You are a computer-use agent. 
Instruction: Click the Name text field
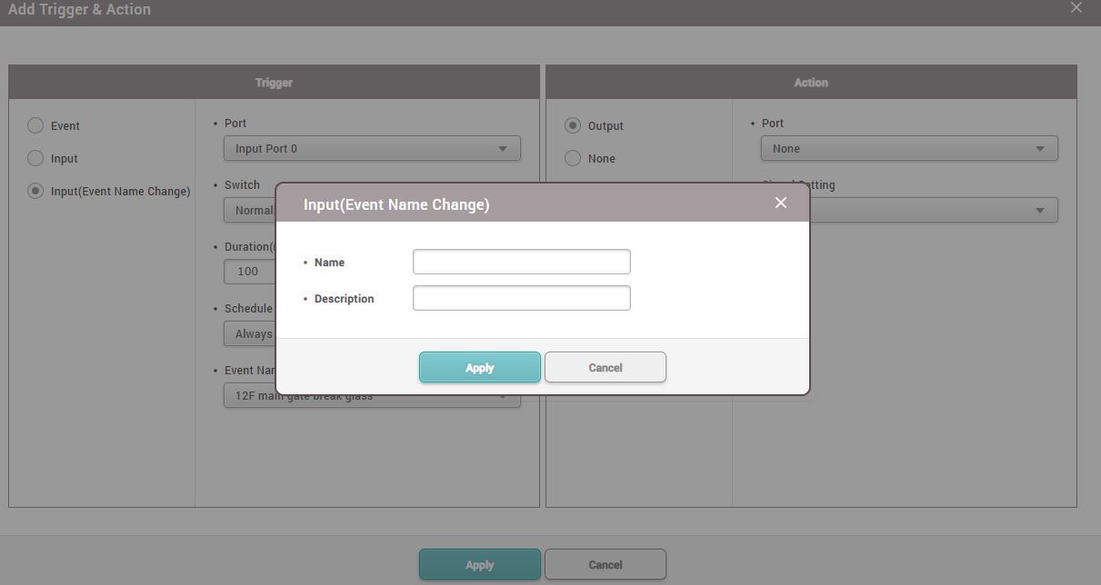click(x=521, y=262)
